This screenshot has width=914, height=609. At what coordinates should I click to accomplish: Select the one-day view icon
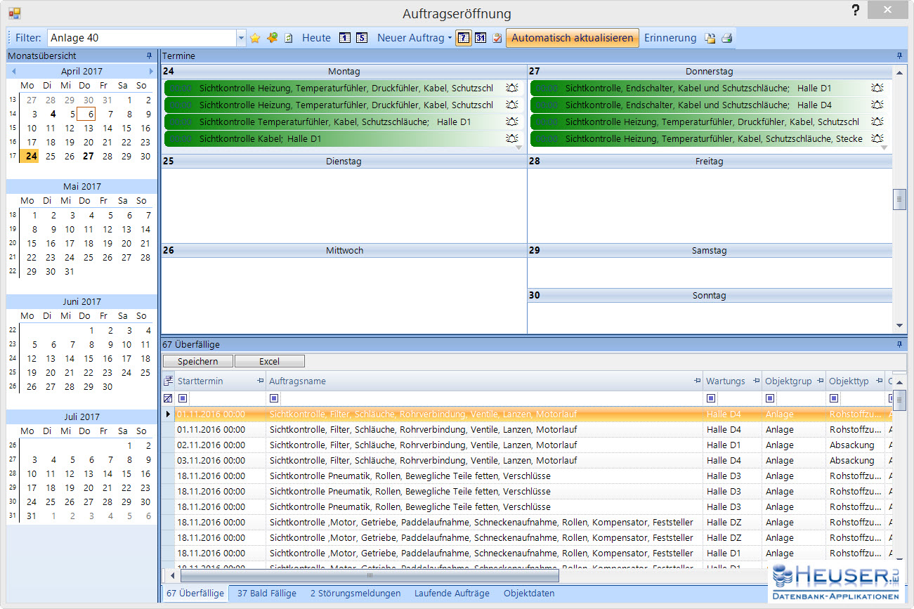point(345,38)
